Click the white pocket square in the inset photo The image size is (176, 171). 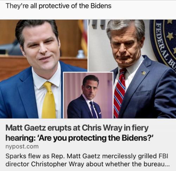(100, 113)
